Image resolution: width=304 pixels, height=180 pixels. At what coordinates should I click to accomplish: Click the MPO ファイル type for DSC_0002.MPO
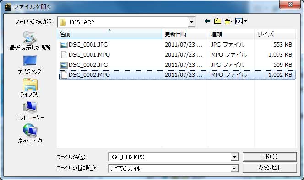[x=229, y=75]
